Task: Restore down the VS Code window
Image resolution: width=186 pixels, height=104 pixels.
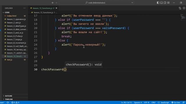Action: click(x=181, y=3)
